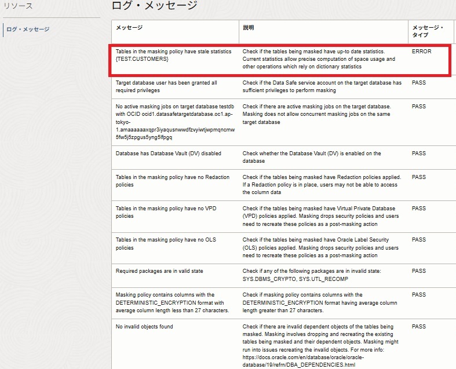
Task: Click PASS for required packages row
Action: (419, 271)
